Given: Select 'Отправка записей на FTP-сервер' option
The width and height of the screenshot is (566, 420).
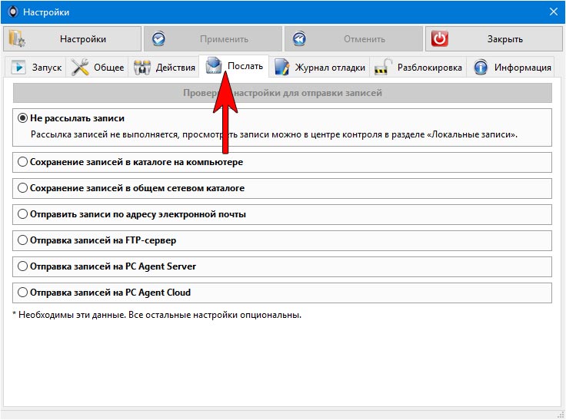Looking at the screenshot, I should coord(22,240).
